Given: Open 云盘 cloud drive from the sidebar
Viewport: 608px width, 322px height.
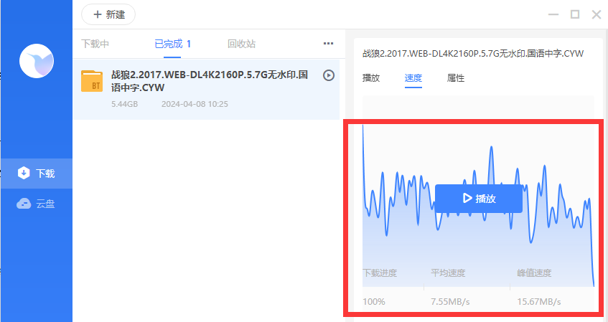Looking at the screenshot, I should pyautogui.click(x=37, y=204).
